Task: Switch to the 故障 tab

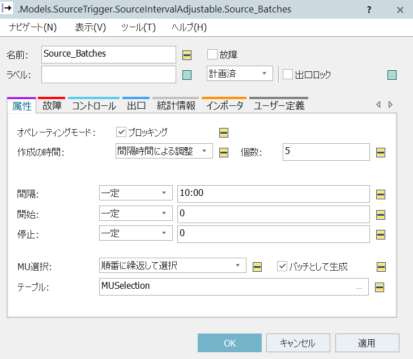Action: pos(52,105)
